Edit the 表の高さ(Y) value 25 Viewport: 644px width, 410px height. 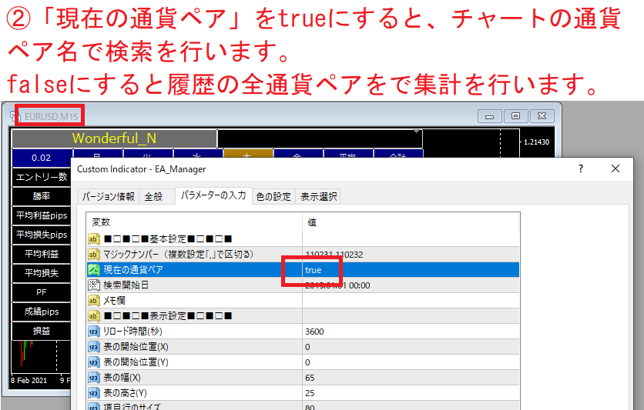point(411,393)
